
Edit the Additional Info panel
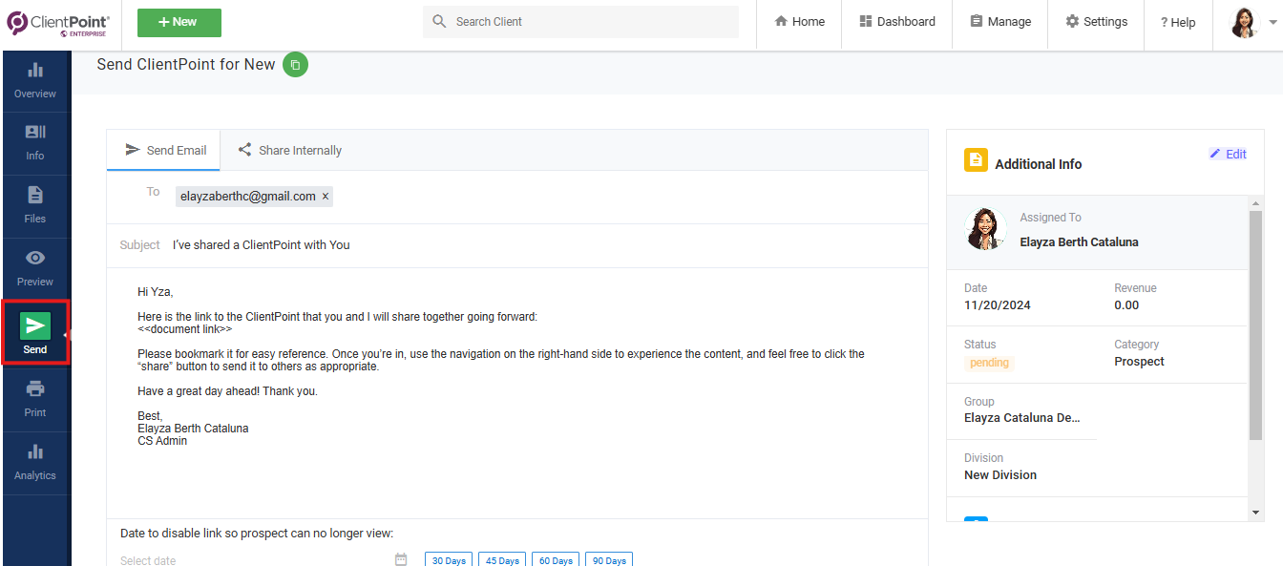pos(1228,154)
